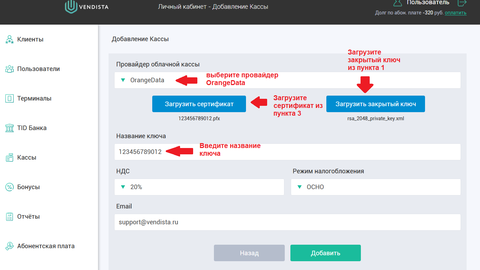Screen dimensions: 480x270
Task: Click the Vendista logo
Action: pyautogui.click(x=87, y=7)
